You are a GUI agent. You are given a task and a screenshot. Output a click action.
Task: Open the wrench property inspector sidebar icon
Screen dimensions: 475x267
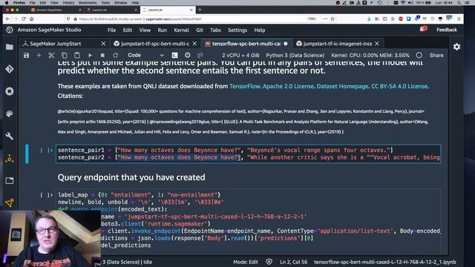tap(10, 136)
